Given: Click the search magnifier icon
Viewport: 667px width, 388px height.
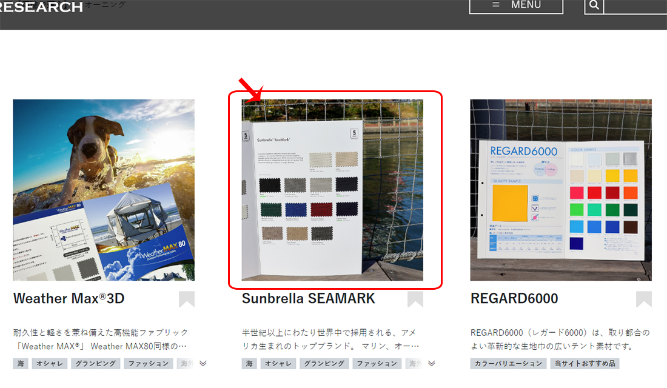Looking at the screenshot, I should 594,6.
